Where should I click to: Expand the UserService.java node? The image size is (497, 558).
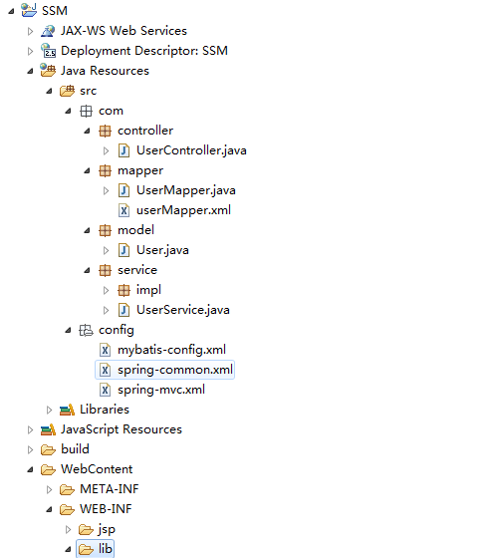[106, 310]
